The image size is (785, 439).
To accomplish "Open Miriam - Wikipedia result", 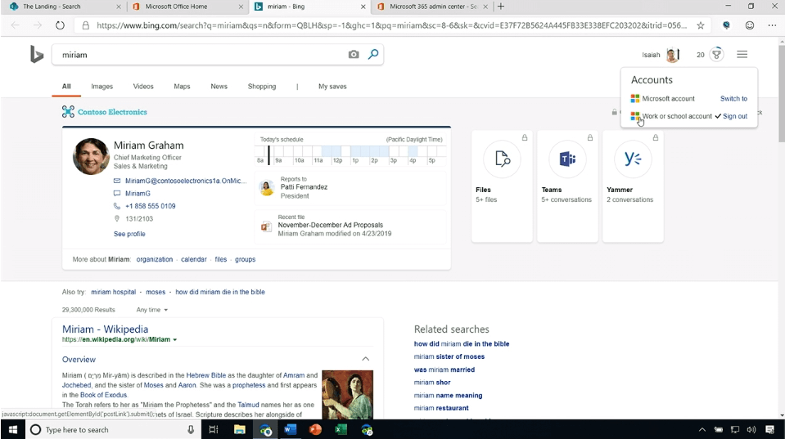I will point(105,329).
